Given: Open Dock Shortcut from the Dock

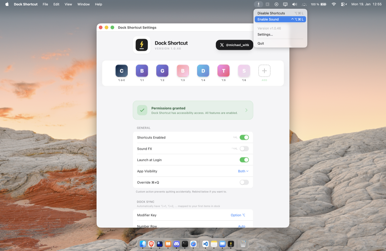Looking at the screenshot, I should pos(231,244).
